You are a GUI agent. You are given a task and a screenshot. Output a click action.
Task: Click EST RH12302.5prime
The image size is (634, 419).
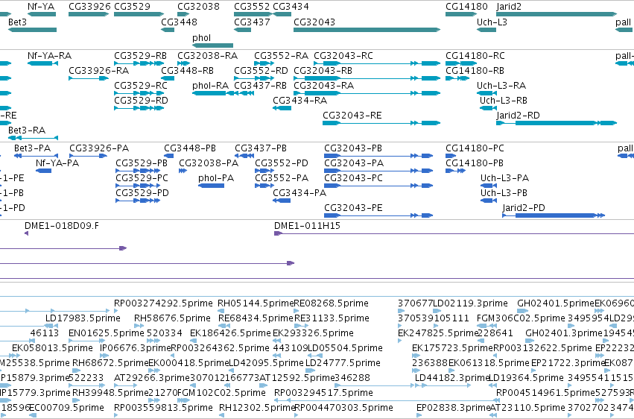click(x=257, y=408)
